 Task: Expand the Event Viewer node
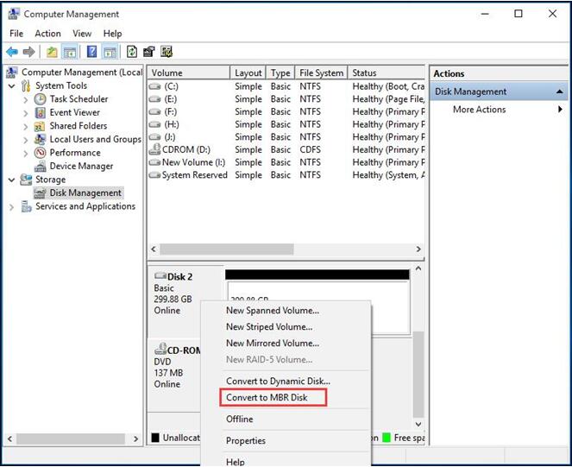(x=26, y=113)
